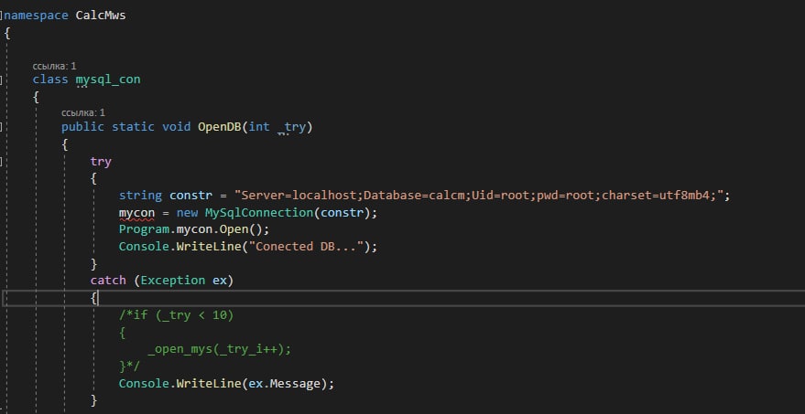805x414 pixels.
Task: Click the purple 'try' keyword
Action: pos(101,162)
